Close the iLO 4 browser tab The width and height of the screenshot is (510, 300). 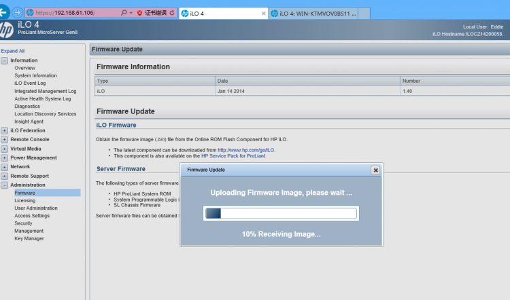pos(263,14)
